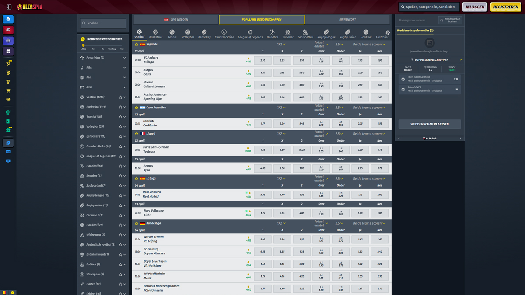Set upcoming events slider to Vandaag
This screenshot has height=295, width=525.
[112, 49]
